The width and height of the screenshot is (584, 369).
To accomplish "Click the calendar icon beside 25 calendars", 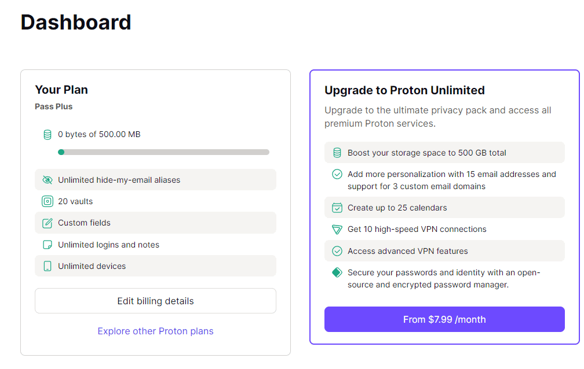I will click(x=337, y=208).
